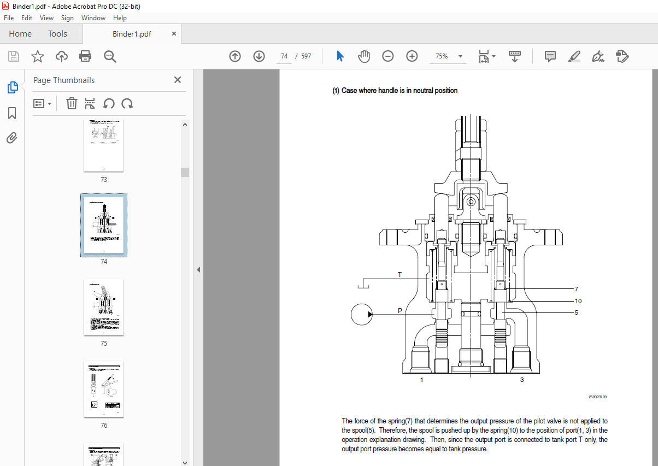658x466 pixels.
Task: Select the page 73 thumbnail
Action: click(x=104, y=146)
